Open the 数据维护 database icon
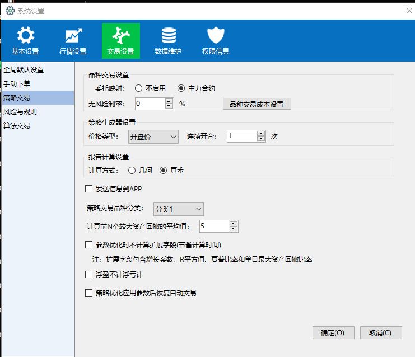Viewport: 415px width, 357px height. coord(168,36)
